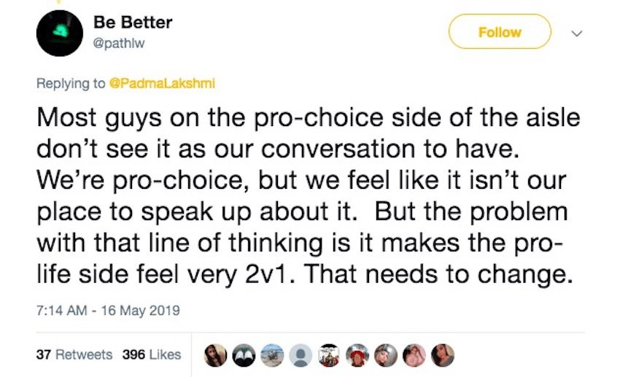The width and height of the screenshot is (620, 377).
Task: Open the seventh liker avatar in the row
Action: pyautogui.click(x=387, y=355)
